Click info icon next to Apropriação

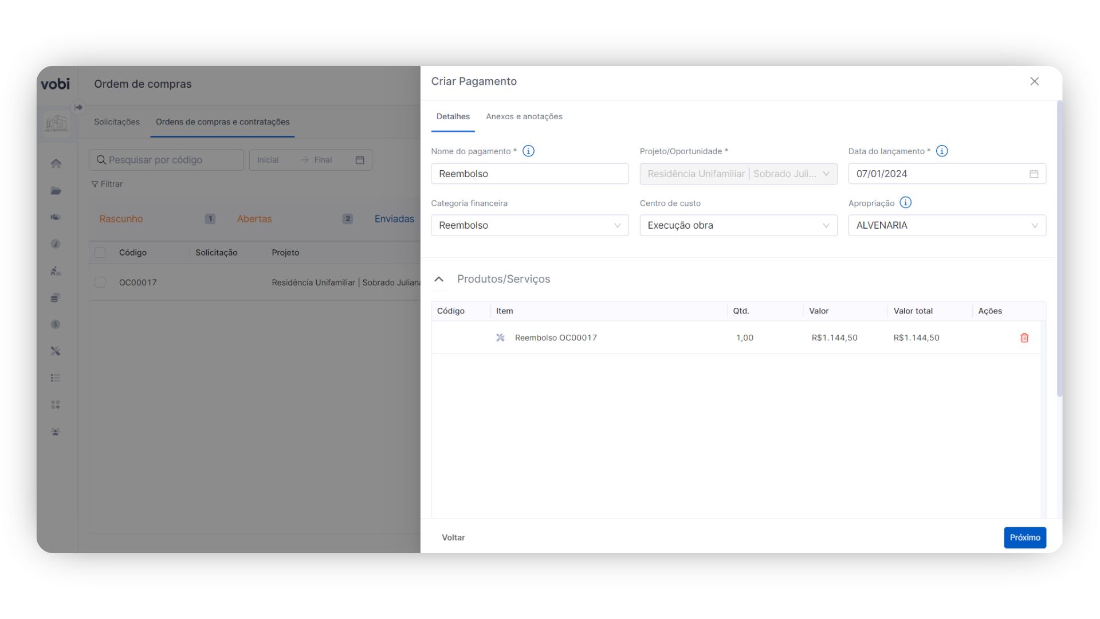tap(905, 203)
